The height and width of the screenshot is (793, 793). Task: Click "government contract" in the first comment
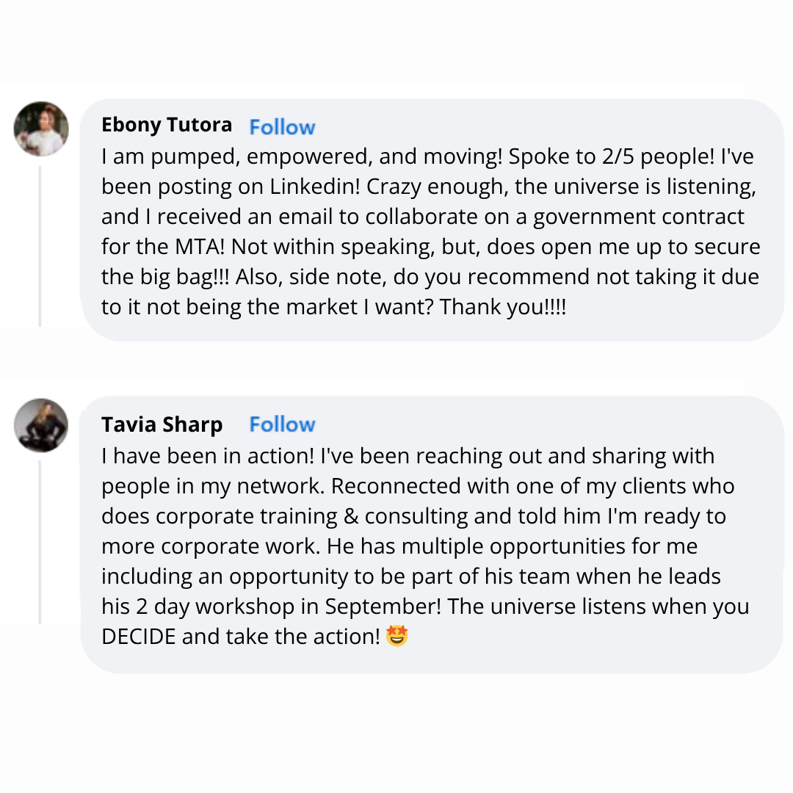pyautogui.click(x=638, y=217)
